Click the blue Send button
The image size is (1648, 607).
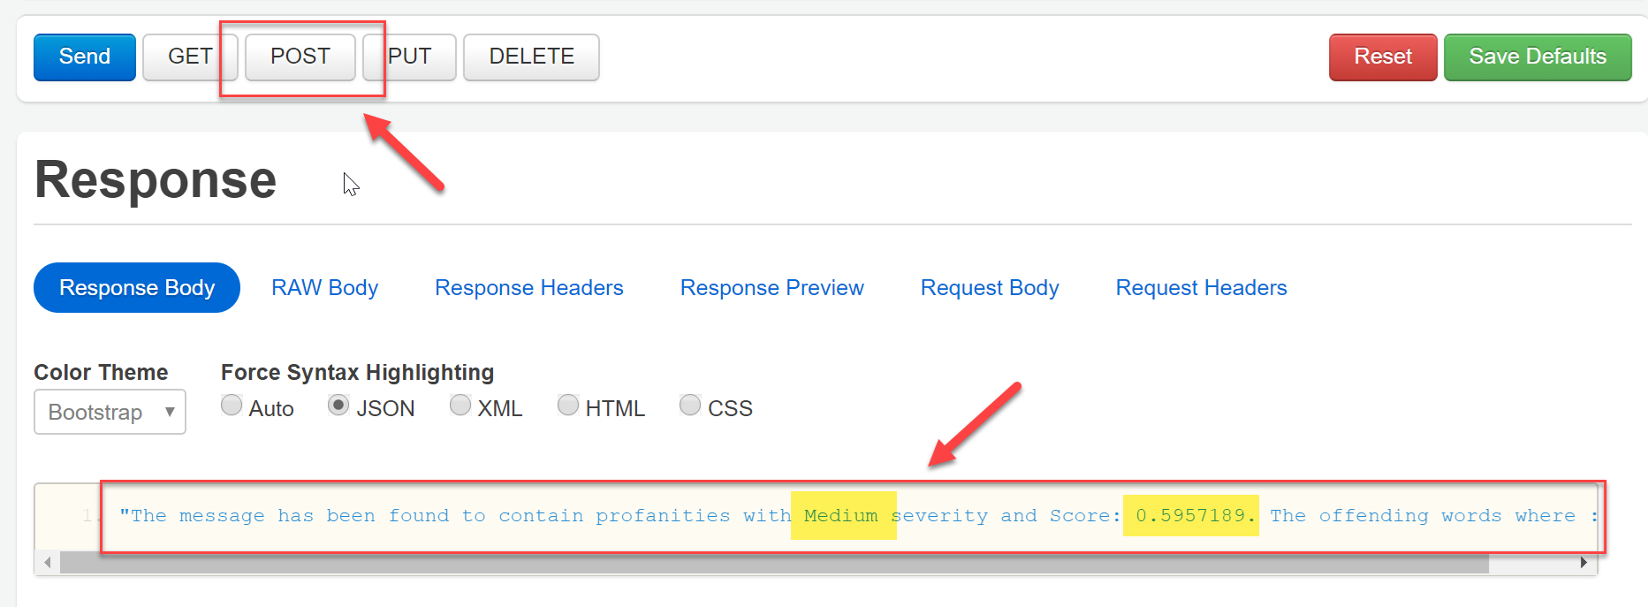tap(85, 57)
